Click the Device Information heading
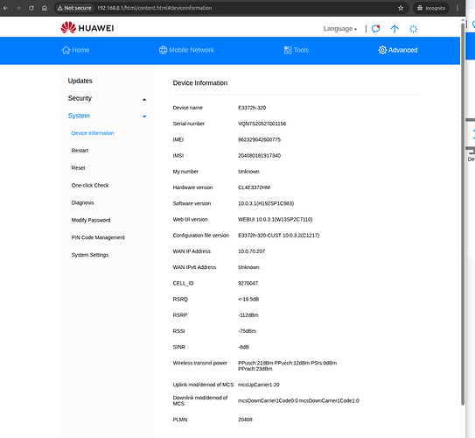The height and width of the screenshot is (438, 475). coord(200,83)
